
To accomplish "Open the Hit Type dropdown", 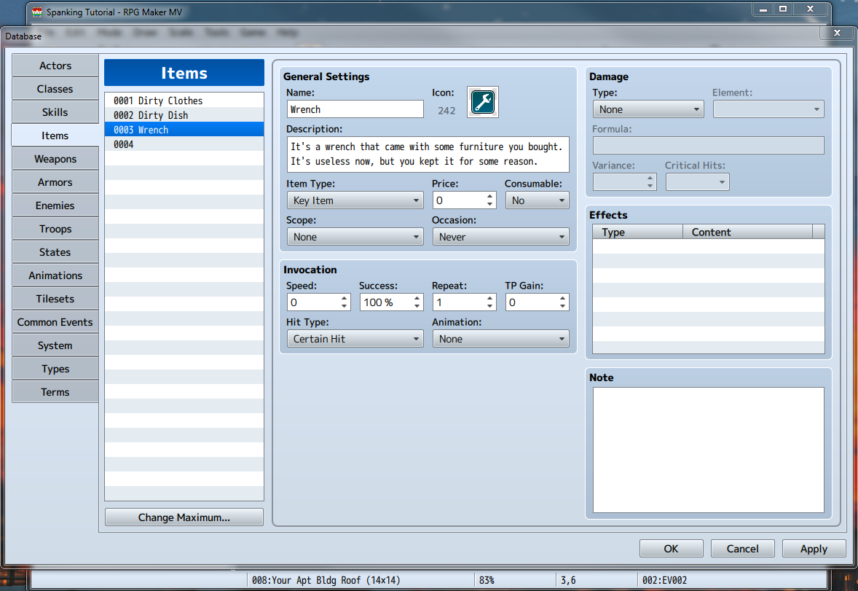I will 355,339.
